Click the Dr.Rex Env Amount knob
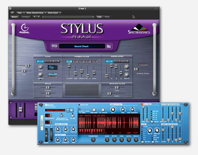The height and width of the screenshot is (155, 198). coord(132,109)
